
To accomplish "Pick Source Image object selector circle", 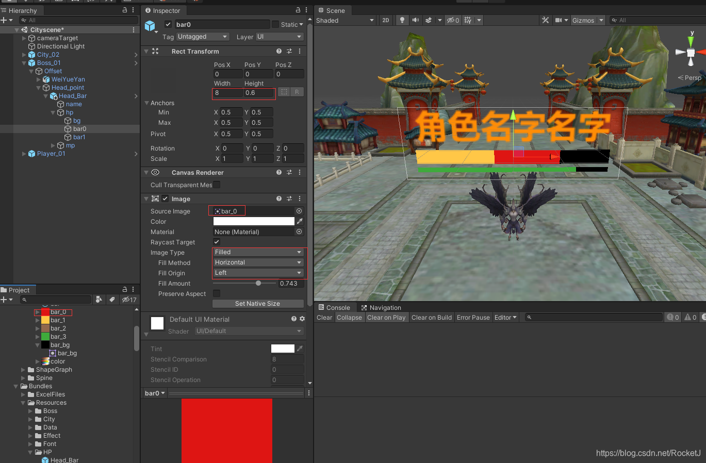I will pos(299,211).
